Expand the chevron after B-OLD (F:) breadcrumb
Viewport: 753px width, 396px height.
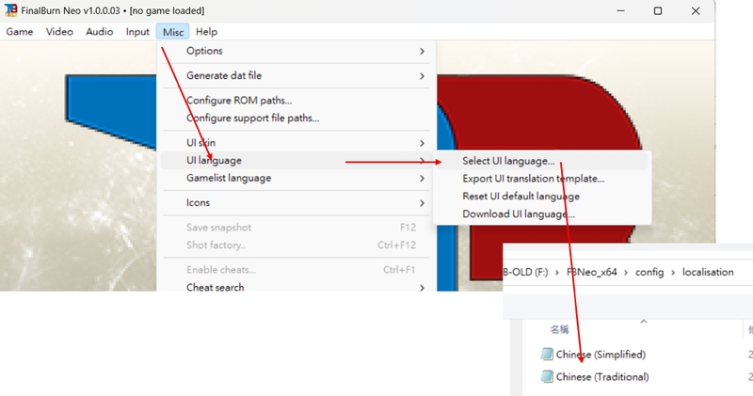pyautogui.click(x=557, y=272)
